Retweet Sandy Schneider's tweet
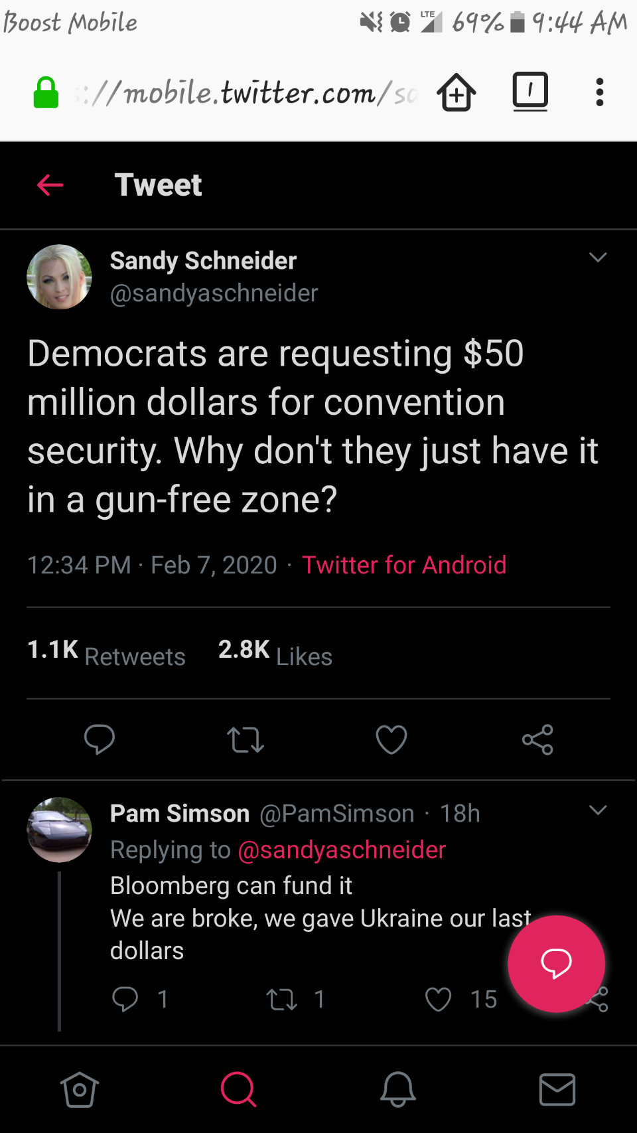Screen dimensions: 637x1133 click(246, 739)
